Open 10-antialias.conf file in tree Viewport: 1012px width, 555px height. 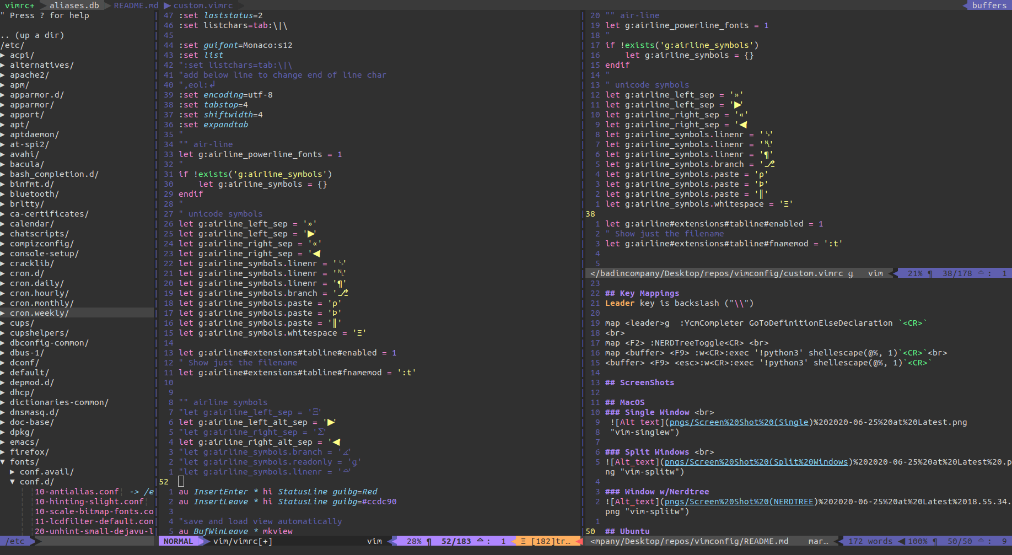[x=77, y=492]
